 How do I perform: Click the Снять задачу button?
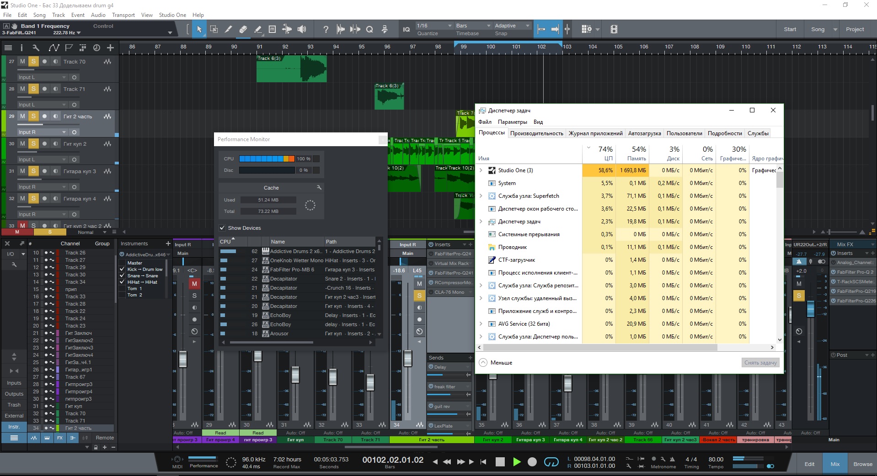click(x=760, y=363)
